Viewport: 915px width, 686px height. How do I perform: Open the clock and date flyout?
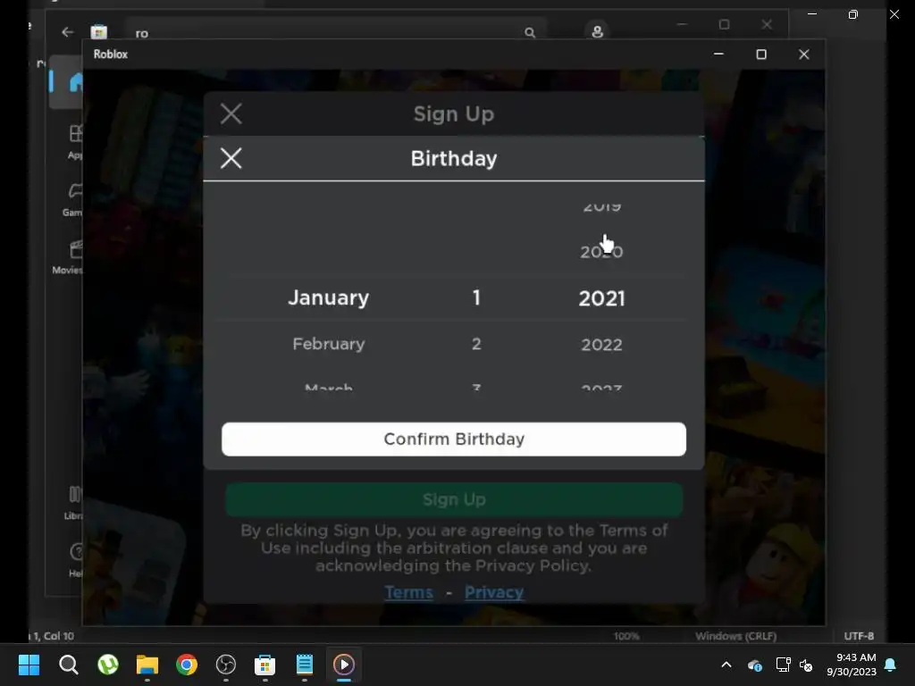[852, 665]
